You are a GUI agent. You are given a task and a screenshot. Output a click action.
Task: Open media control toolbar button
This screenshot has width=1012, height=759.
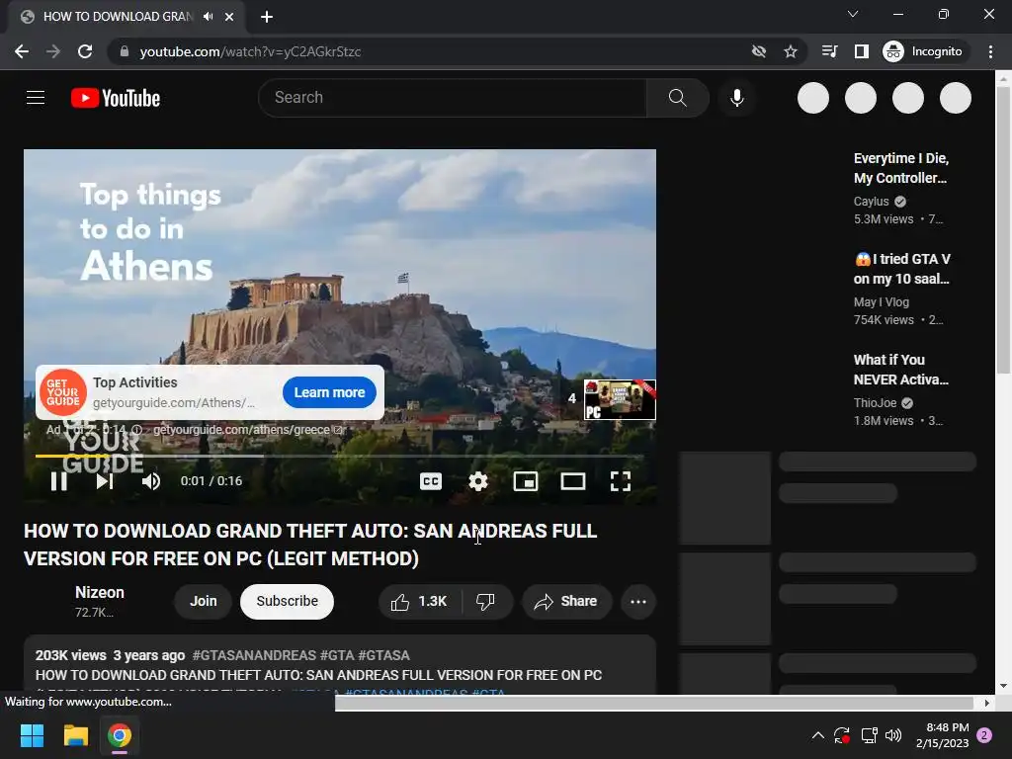click(829, 51)
